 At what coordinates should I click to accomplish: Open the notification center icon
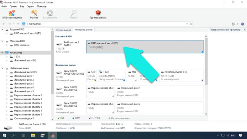(x=240, y=135)
